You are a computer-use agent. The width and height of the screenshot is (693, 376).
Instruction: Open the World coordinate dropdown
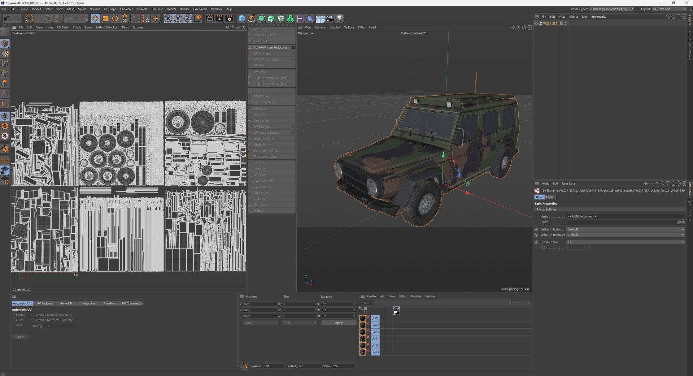(260, 323)
